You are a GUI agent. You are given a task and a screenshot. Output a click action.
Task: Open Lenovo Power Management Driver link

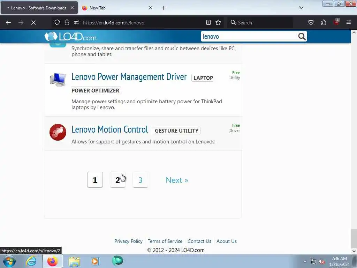[x=129, y=77]
